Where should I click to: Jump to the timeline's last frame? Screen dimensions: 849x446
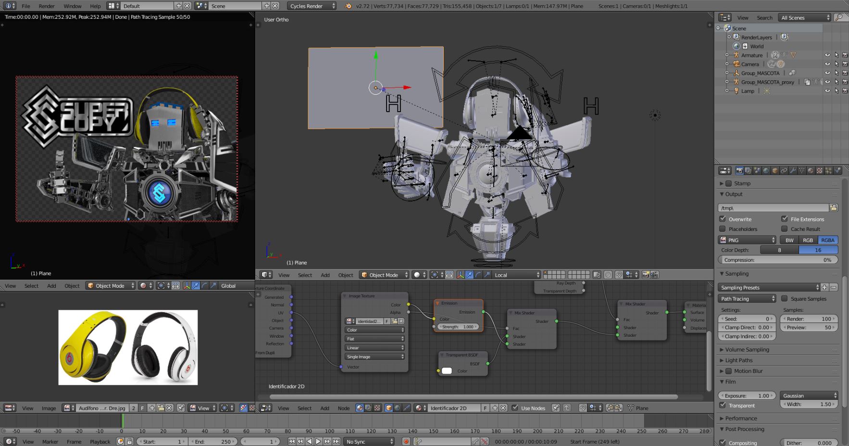336,442
